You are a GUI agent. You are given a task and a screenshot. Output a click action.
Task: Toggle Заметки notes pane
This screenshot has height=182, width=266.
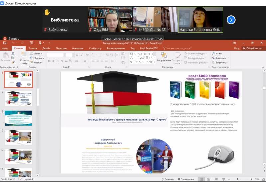pos(167,179)
